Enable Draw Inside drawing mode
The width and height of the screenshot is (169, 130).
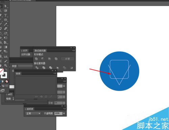pos(7,86)
